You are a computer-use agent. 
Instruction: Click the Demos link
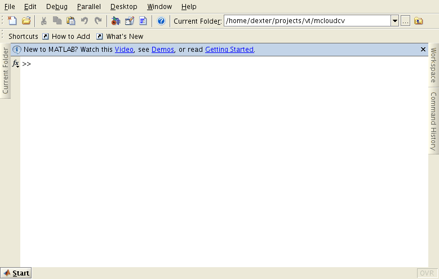(x=163, y=50)
